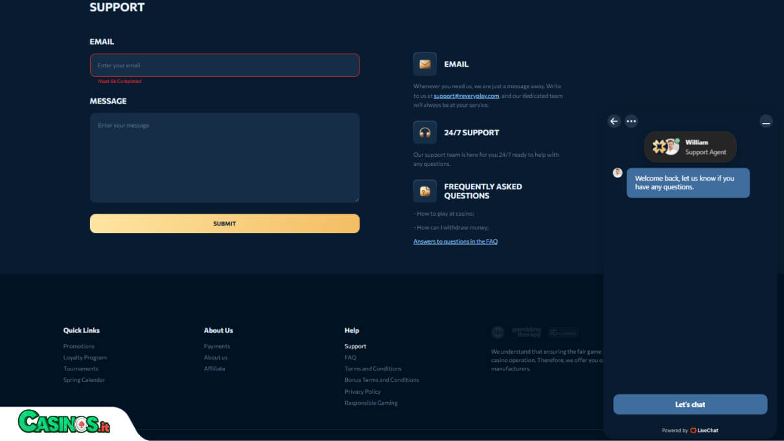Open the FAQ link under Help
Screen dimensions: 784x441
coord(351,357)
